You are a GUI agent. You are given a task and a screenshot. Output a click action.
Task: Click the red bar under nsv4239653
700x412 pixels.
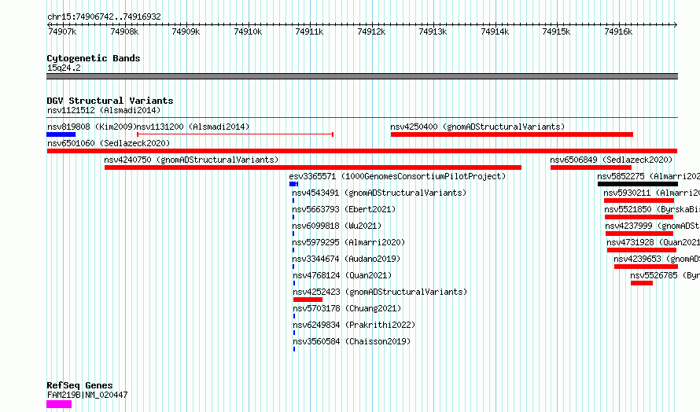click(x=646, y=267)
